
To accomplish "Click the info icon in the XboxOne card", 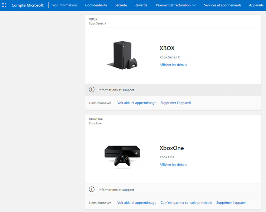I will (x=92, y=190).
